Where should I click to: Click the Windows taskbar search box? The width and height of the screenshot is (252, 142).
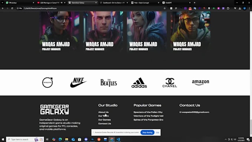[x=25, y=139]
